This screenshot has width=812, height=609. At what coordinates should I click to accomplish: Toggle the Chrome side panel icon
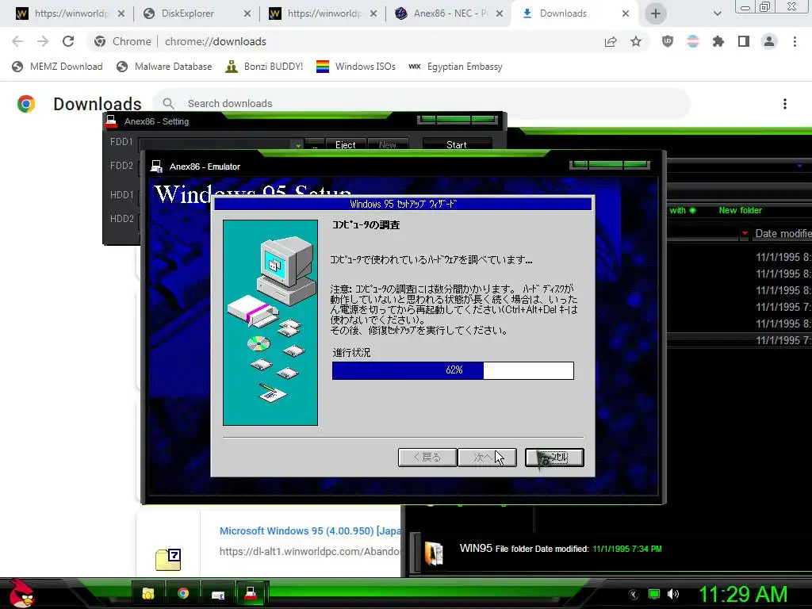[744, 41]
